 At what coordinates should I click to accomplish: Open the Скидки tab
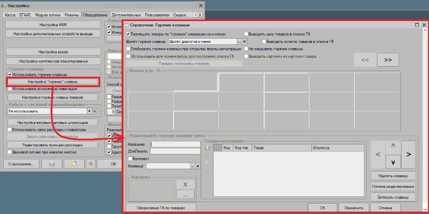[181, 15]
